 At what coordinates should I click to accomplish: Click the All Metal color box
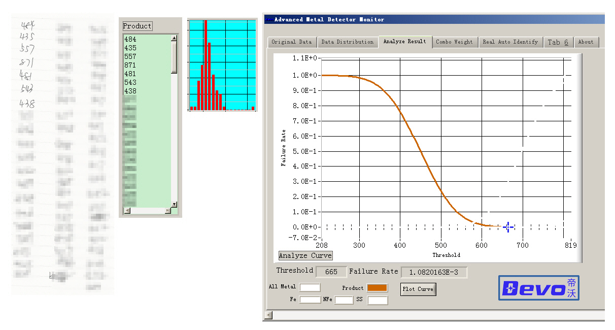coord(310,288)
